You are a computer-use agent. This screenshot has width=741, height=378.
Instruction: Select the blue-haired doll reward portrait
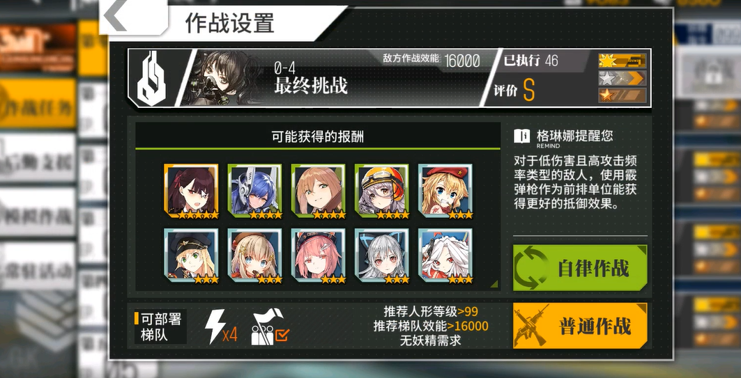pos(254,192)
